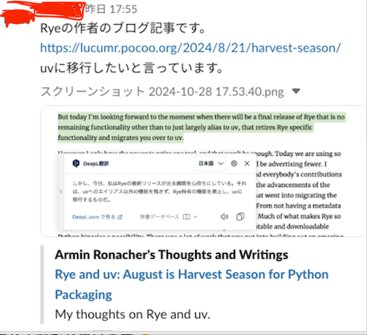
Task: Click the DeepL logo icon
Action: click(x=76, y=163)
